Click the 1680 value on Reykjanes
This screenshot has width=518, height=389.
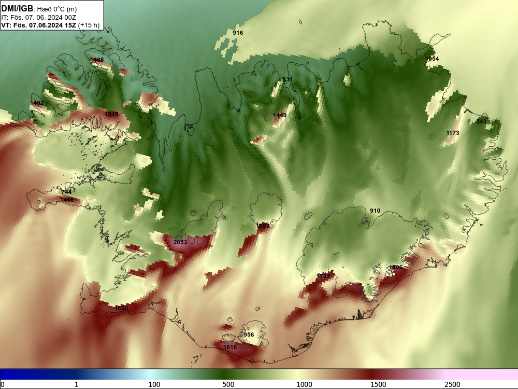(x=121, y=308)
